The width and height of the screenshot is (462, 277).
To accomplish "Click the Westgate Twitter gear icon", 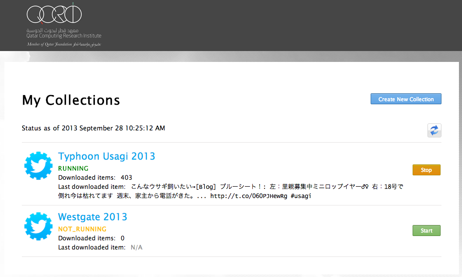I will (x=38, y=227).
